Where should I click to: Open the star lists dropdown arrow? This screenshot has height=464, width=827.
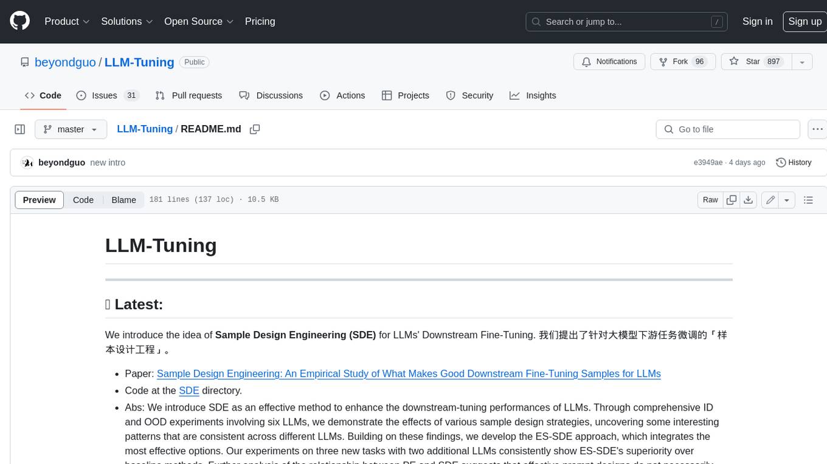coord(802,62)
